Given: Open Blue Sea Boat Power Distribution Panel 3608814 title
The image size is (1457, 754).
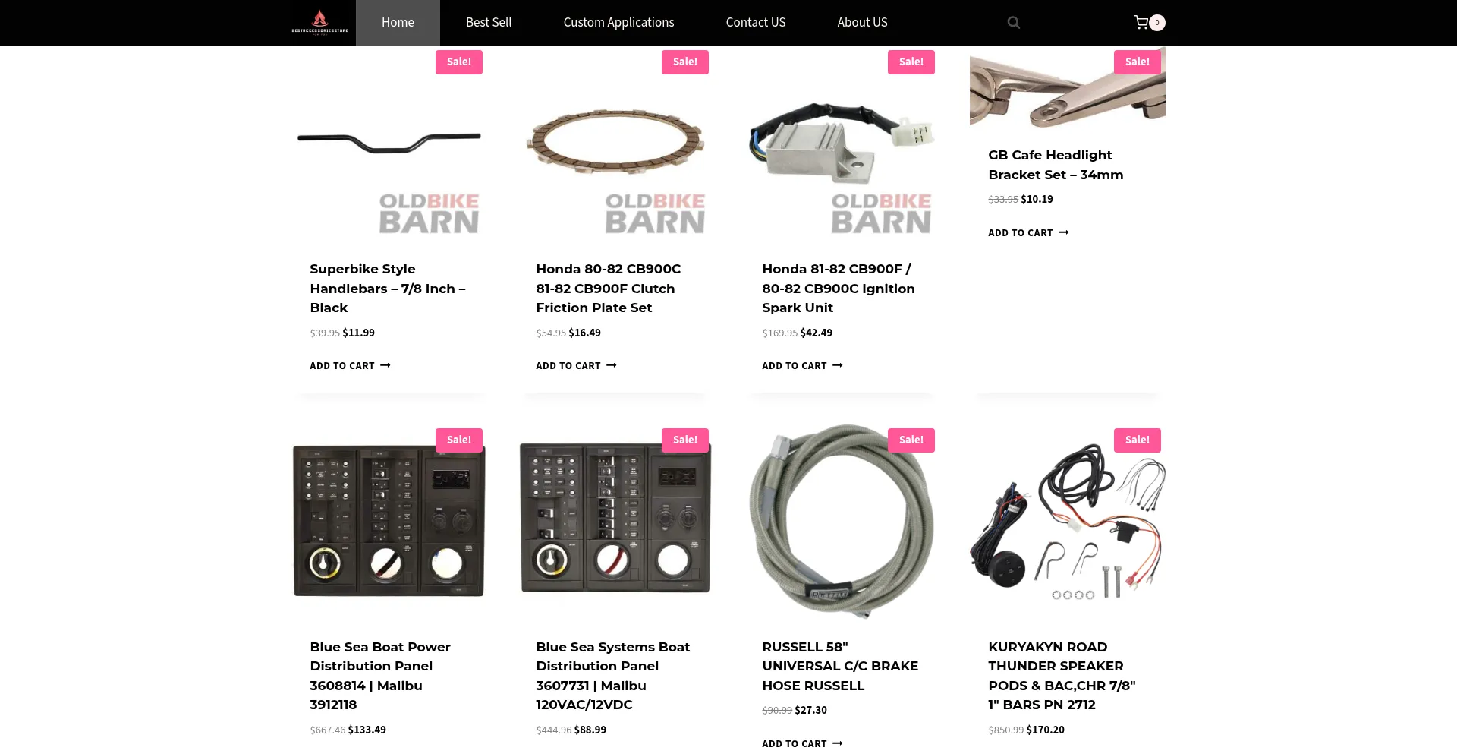Looking at the screenshot, I should click(x=380, y=676).
